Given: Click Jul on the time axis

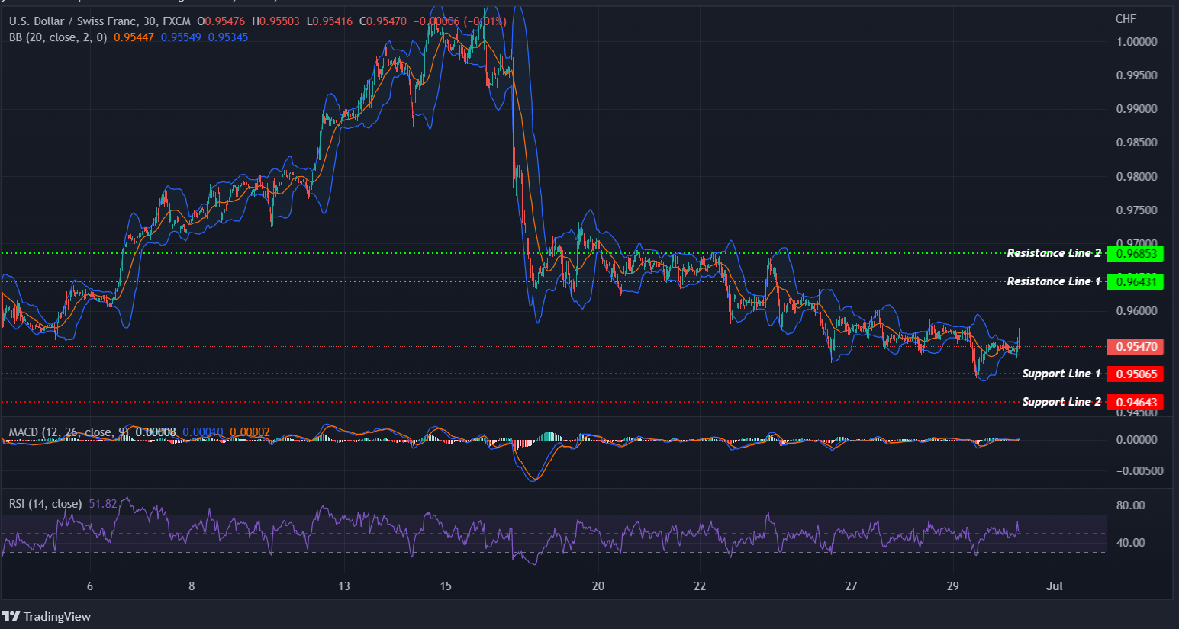Looking at the screenshot, I should [1055, 586].
